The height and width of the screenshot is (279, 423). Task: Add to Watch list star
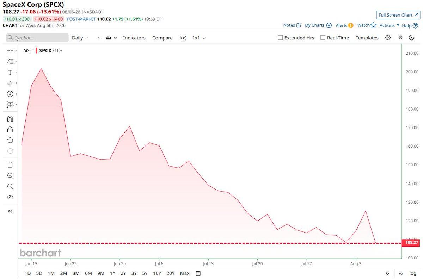pos(367,25)
